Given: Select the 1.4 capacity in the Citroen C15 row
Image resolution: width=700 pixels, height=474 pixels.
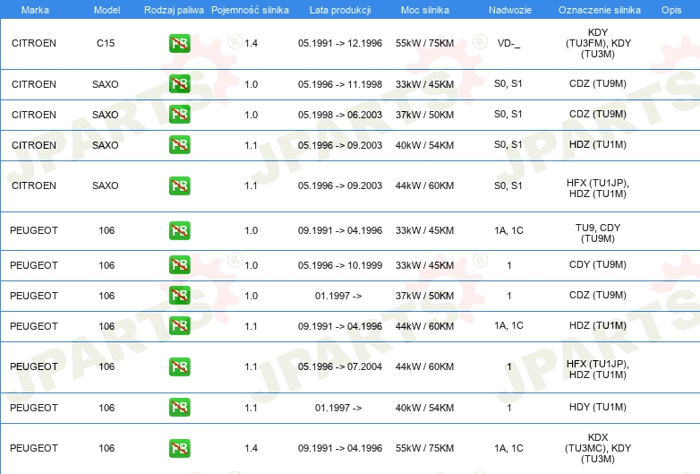Looking at the screenshot, I should tap(252, 43).
